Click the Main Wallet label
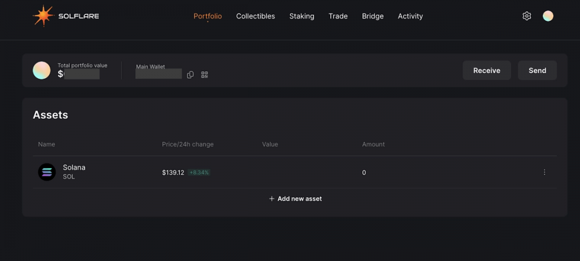This screenshot has width=580, height=261. (151, 67)
